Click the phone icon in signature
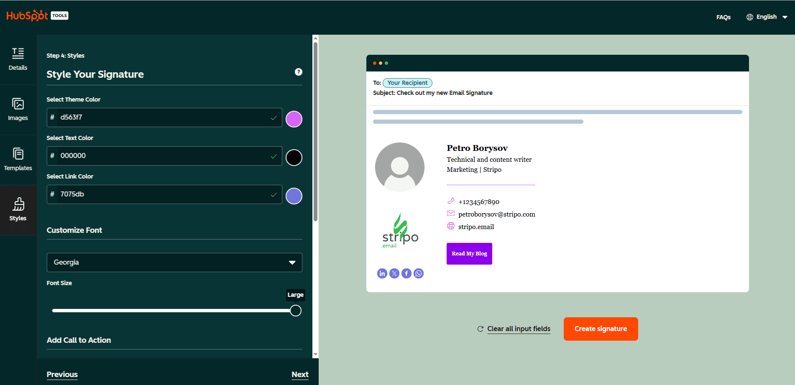The height and width of the screenshot is (385, 795). click(x=451, y=201)
